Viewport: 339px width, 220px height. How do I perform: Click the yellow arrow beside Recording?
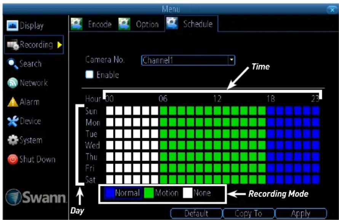point(60,45)
